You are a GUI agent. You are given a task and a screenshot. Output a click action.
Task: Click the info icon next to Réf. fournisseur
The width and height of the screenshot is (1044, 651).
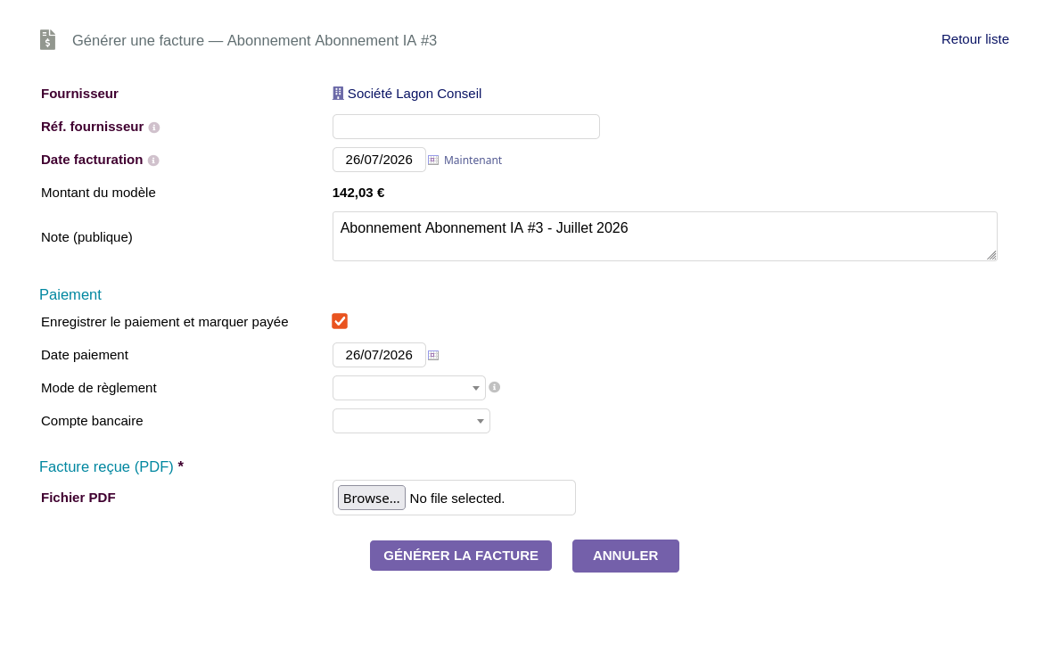(x=154, y=128)
